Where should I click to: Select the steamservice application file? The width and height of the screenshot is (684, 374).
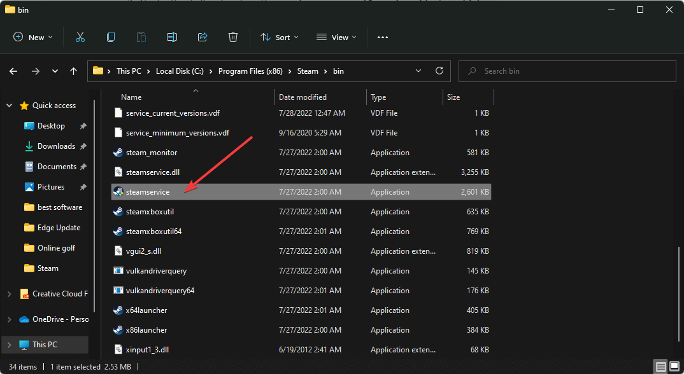[x=301, y=192]
